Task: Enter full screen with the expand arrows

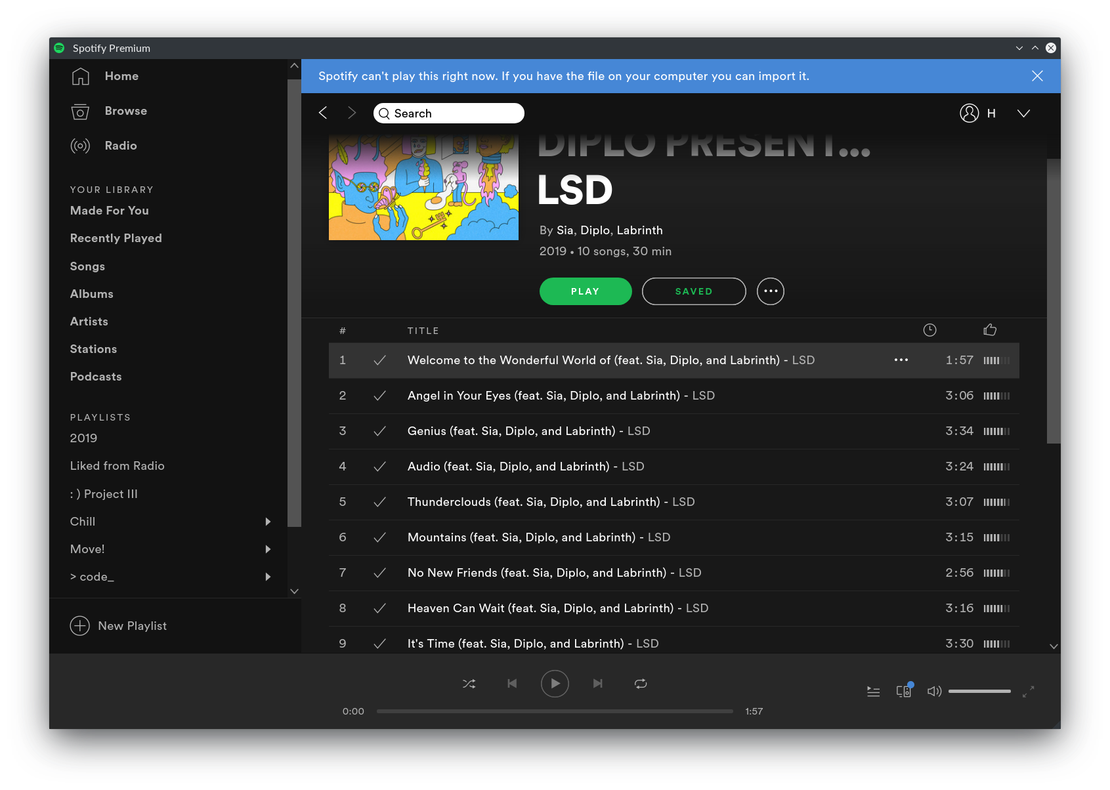Action: 1029,692
